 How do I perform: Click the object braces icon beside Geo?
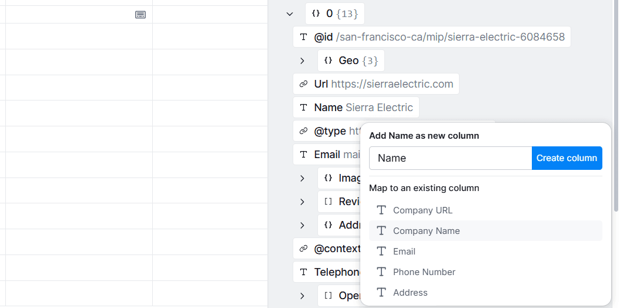328,61
